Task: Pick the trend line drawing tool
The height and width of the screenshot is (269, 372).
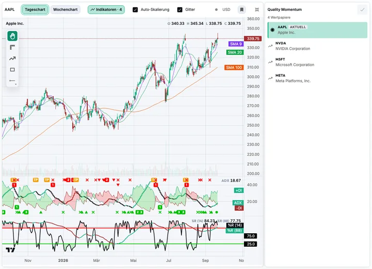Action: (12, 58)
